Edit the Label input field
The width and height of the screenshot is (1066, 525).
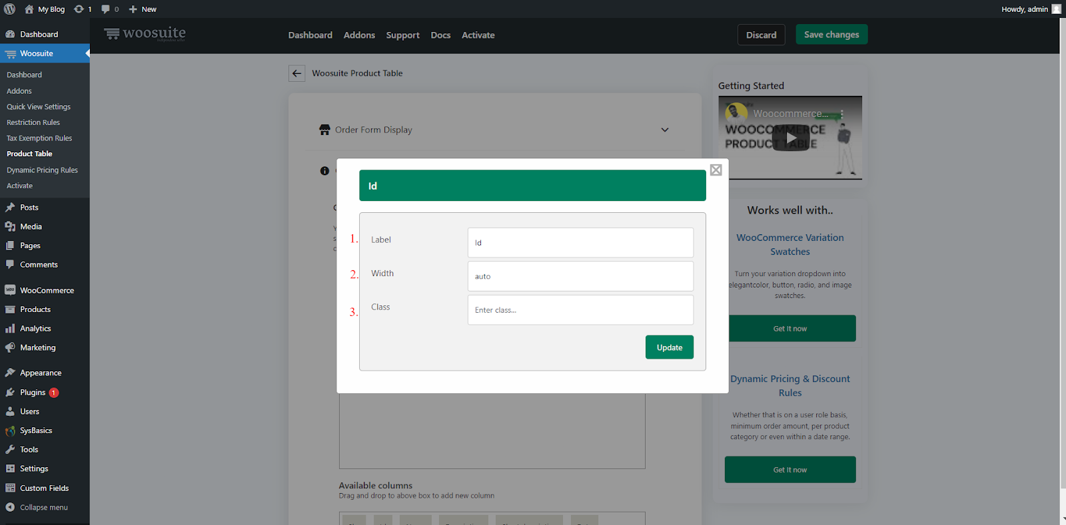[580, 243]
